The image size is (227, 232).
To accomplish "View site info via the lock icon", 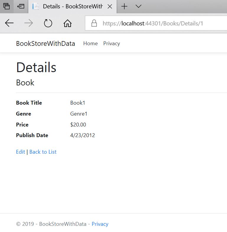I will pos(94,23).
